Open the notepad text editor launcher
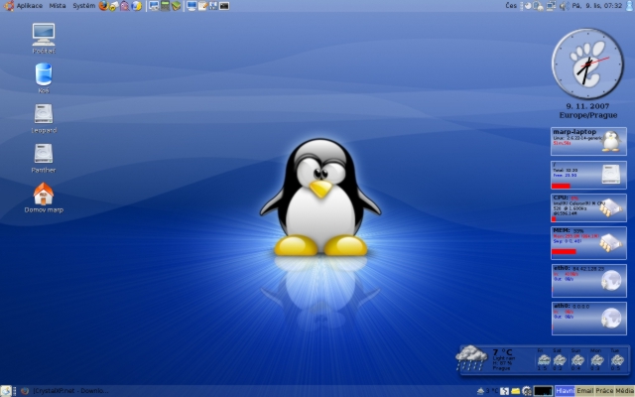 pos(202,6)
